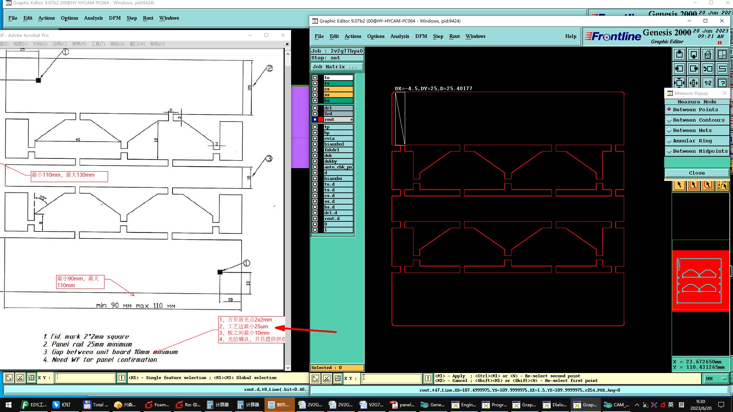Select Between Midpoints measure mode
This screenshot has width=733, height=412.
(x=697, y=151)
